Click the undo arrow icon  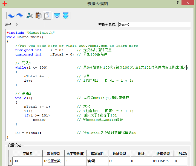click(11, 16)
